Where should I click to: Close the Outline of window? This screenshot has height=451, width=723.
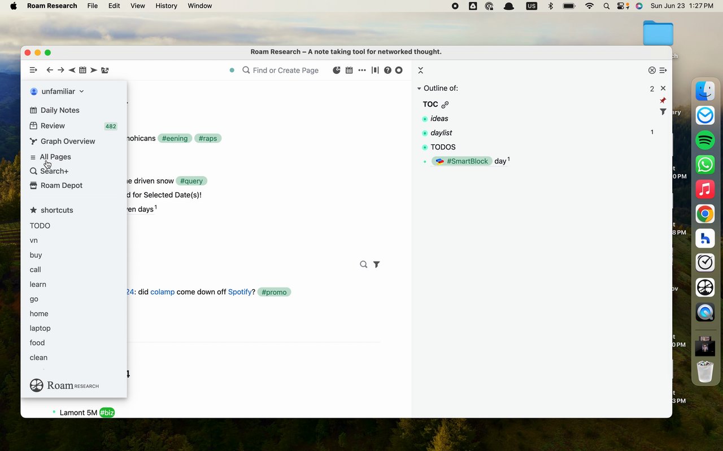pos(663,88)
